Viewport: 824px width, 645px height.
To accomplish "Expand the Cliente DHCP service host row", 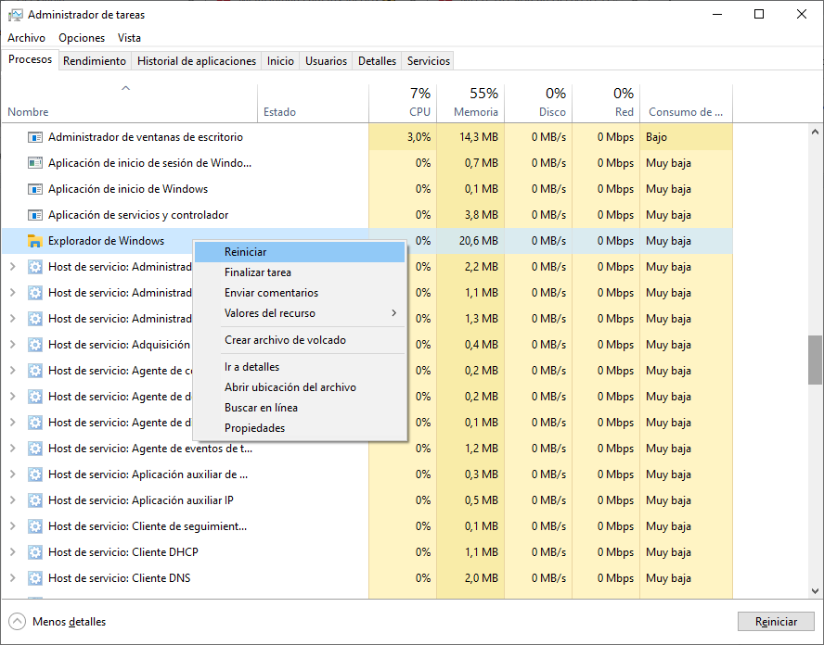I will click(x=13, y=552).
